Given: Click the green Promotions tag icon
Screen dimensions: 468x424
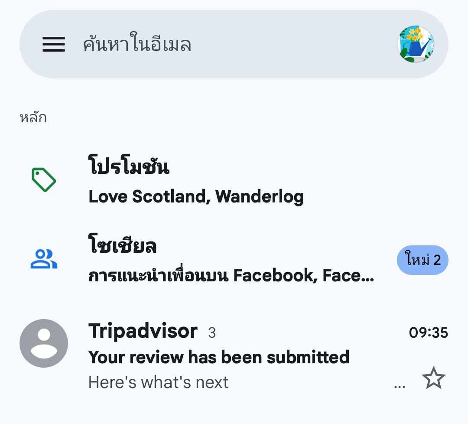Looking at the screenshot, I should 44,180.
